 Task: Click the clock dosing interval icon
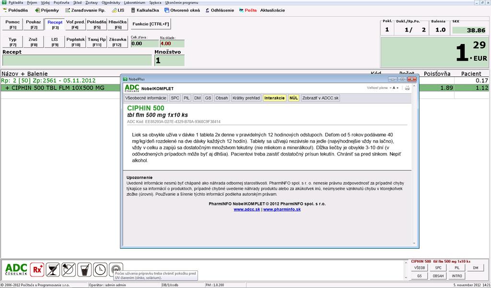click(x=100, y=269)
